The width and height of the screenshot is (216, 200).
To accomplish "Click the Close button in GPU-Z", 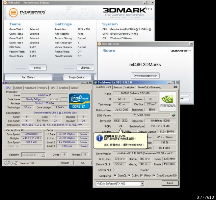I will pos(170,183).
